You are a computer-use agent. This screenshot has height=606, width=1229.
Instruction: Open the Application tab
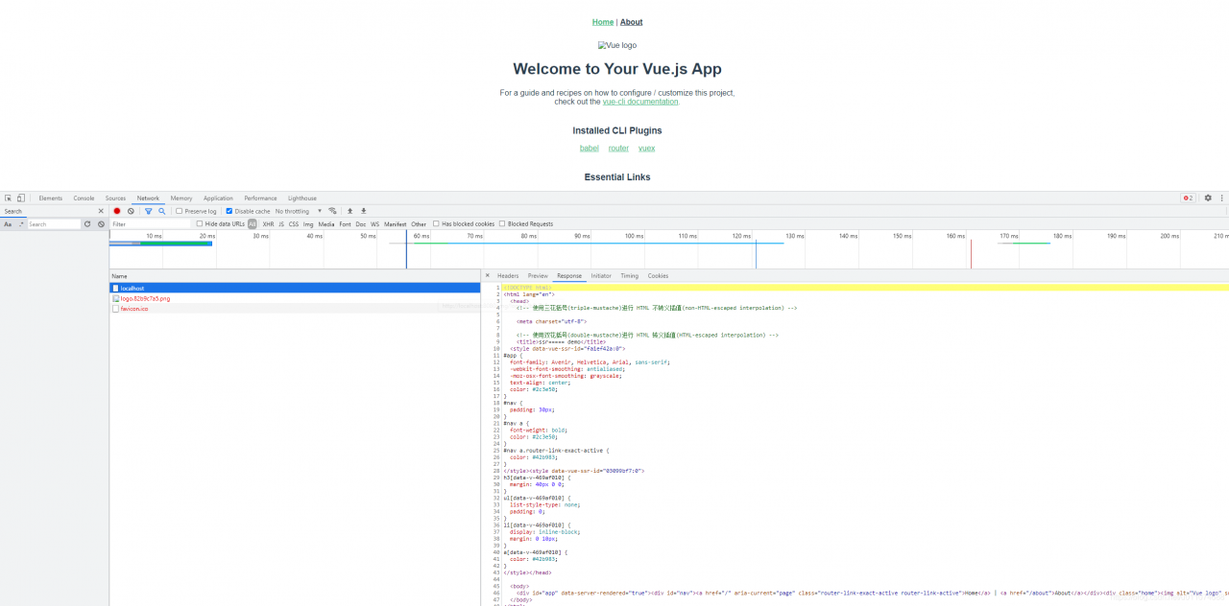(218, 198)
